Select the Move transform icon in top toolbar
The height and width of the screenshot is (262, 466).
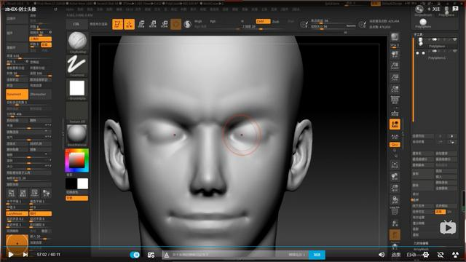141,24
